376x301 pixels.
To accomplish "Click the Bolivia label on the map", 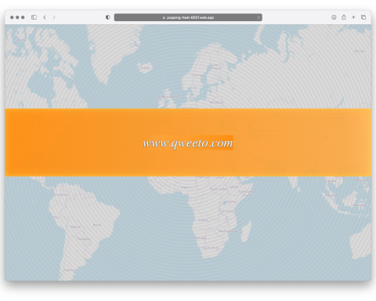I will coord(76,227).
